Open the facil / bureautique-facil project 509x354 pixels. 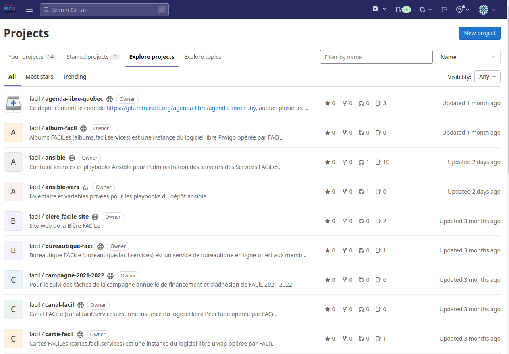62,246
